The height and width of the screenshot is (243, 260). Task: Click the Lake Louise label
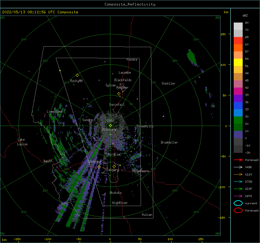point(22,142)
